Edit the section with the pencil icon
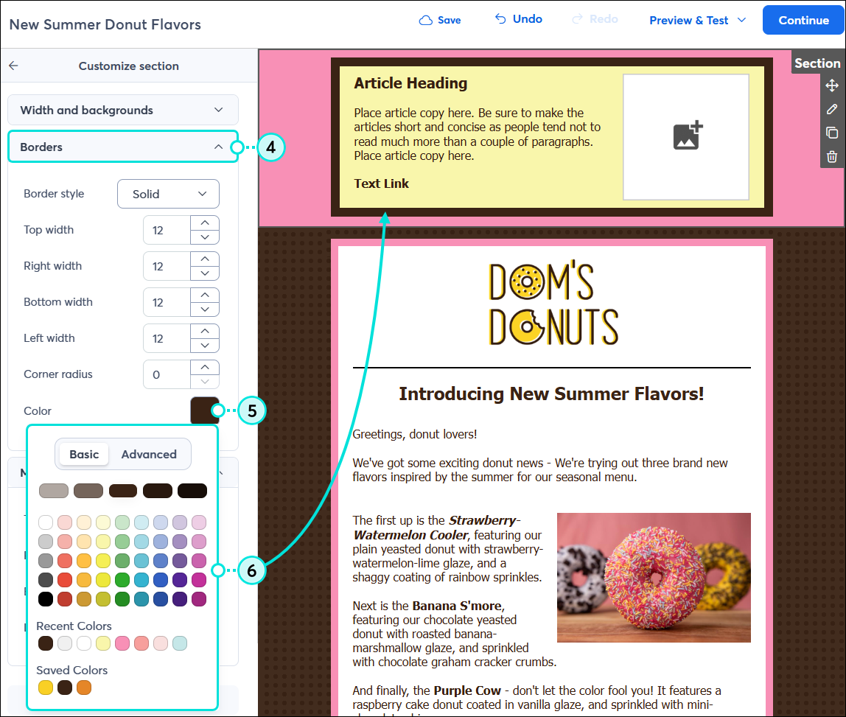Screen dimensions: 846x717 [832, 109]
